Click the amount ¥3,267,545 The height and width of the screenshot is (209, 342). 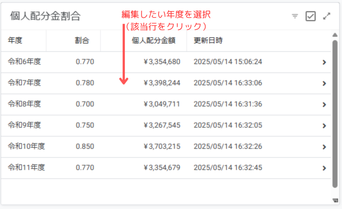162,125
